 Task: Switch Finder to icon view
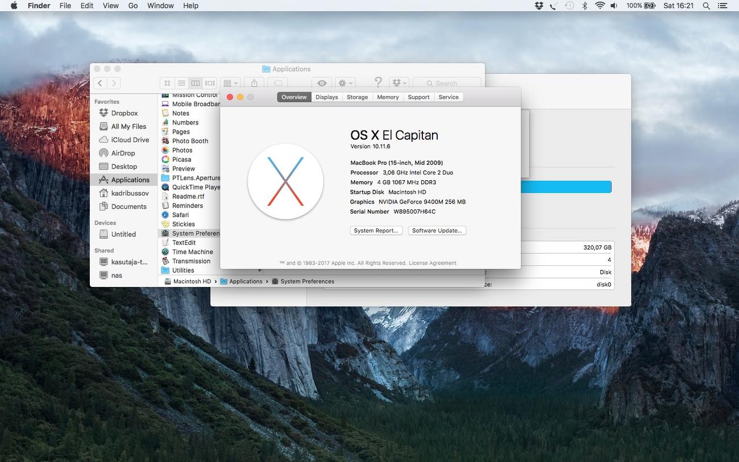coord(167,83)
